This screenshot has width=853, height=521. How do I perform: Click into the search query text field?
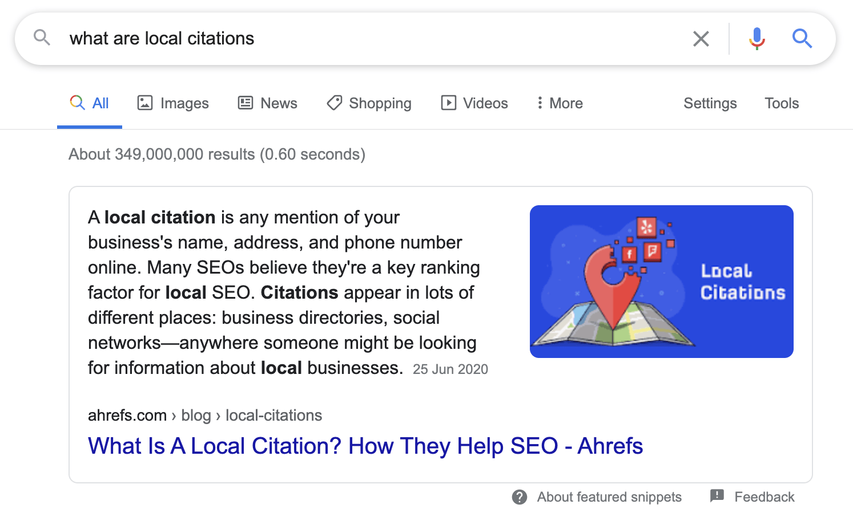pos(365,39)
